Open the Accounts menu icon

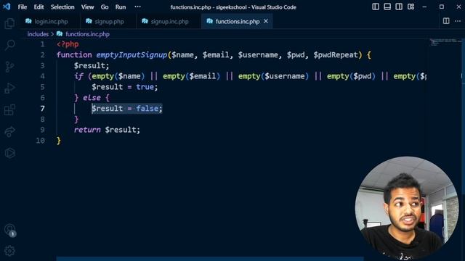9,230
